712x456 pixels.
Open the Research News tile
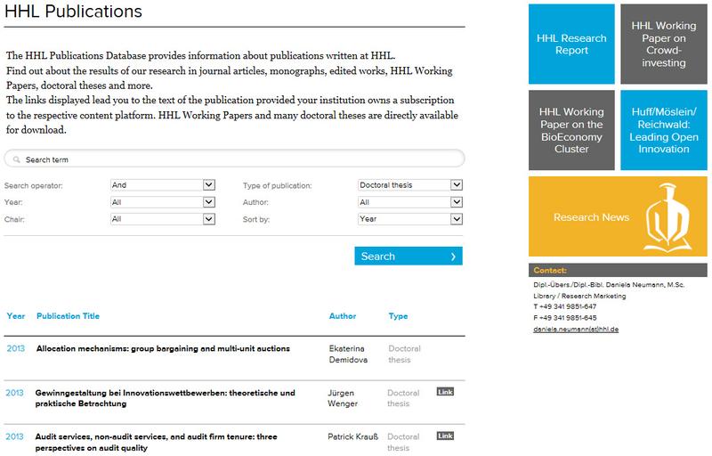618,216
